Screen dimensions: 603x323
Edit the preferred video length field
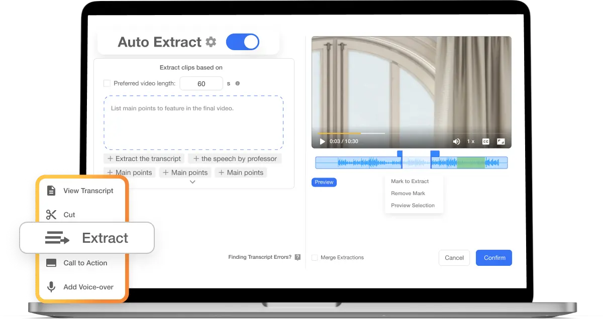click(201, 84)
